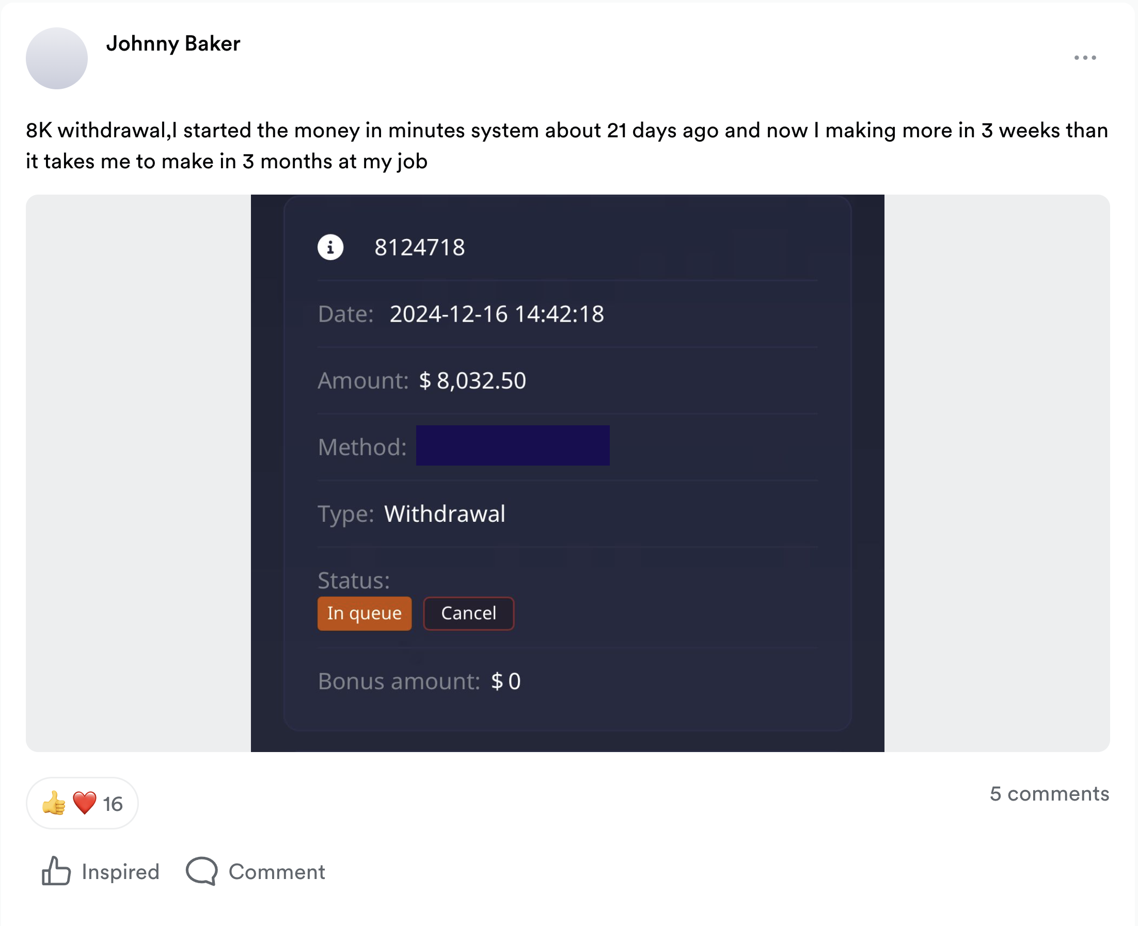This screenshot has width=1138, height=926.
Task: Open the three-dot post options menu
Action: coord(1085,58)
